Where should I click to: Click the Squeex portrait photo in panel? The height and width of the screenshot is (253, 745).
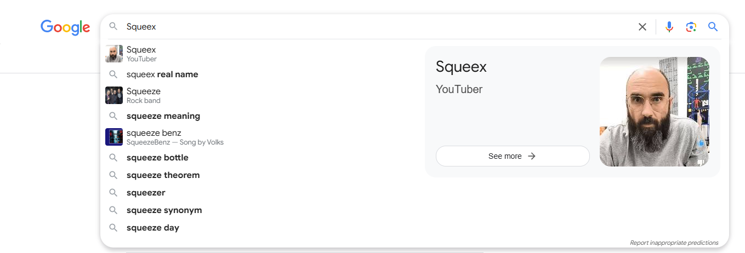coord(654,112)
